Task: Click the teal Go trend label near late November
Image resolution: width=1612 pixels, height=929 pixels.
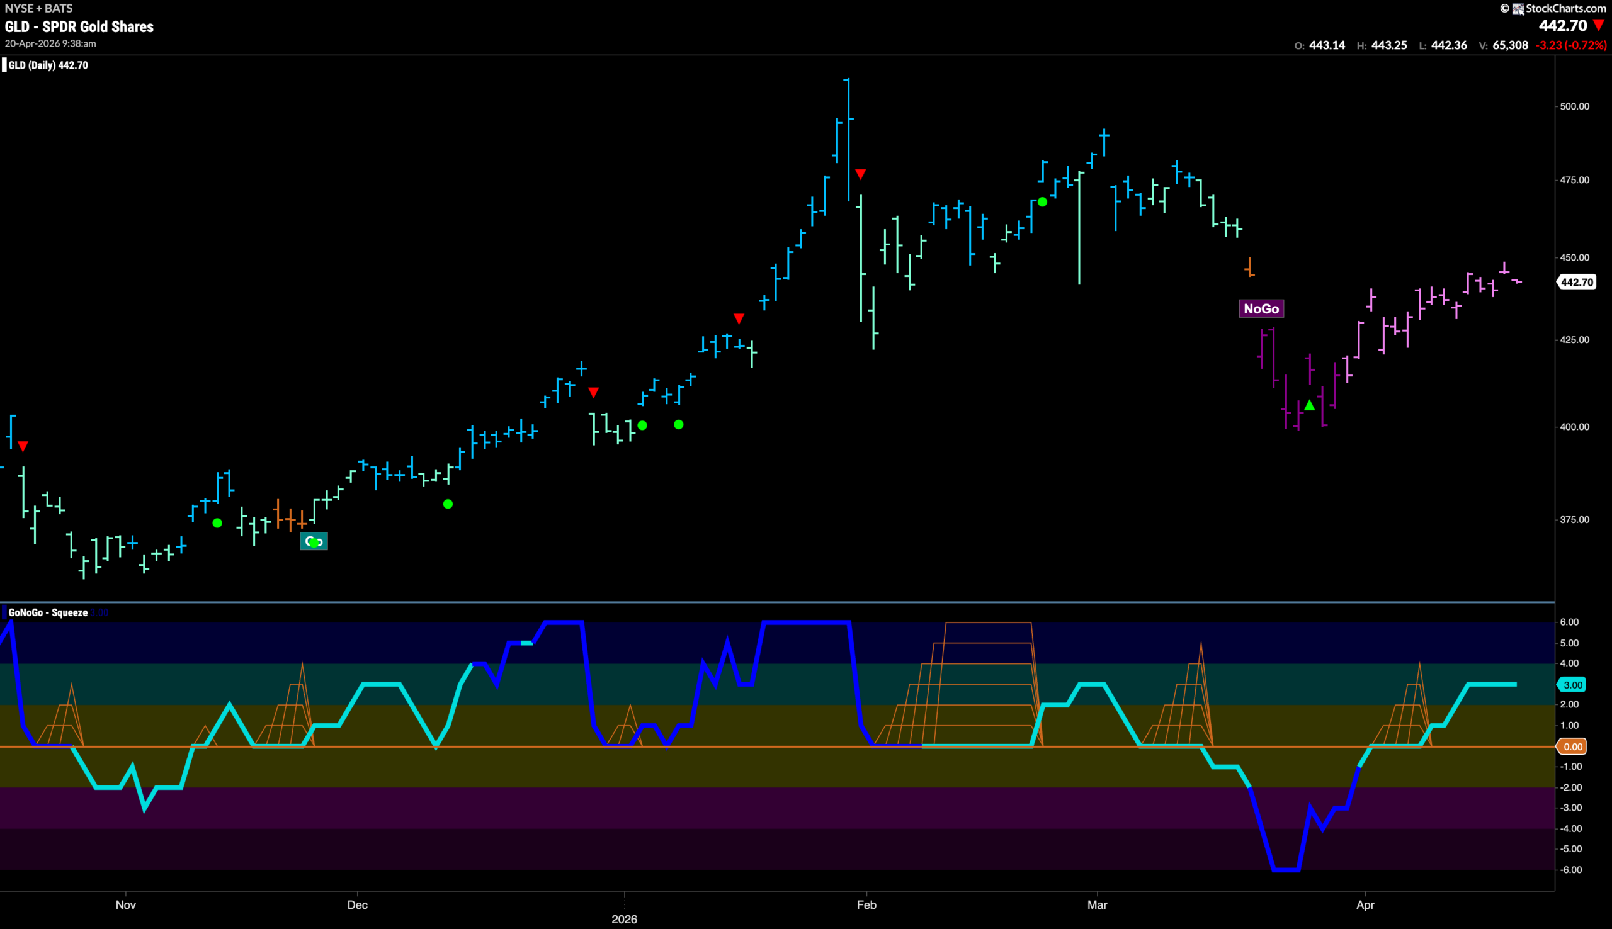Action: coord(314,542)
